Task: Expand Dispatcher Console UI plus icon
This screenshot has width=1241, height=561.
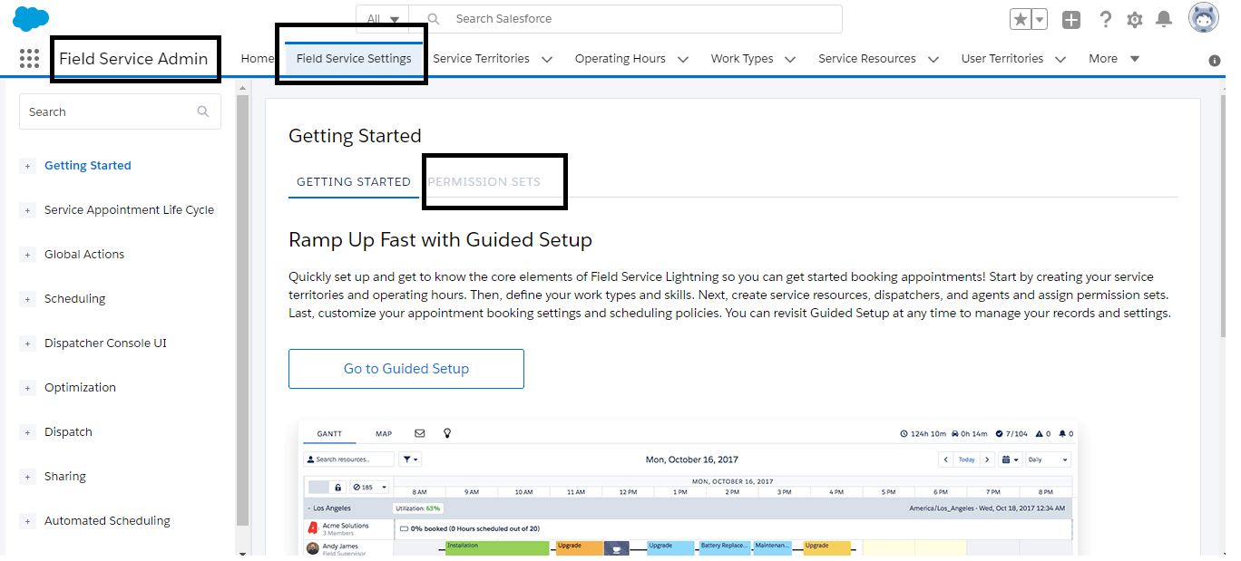Action: tap(28, 343)
